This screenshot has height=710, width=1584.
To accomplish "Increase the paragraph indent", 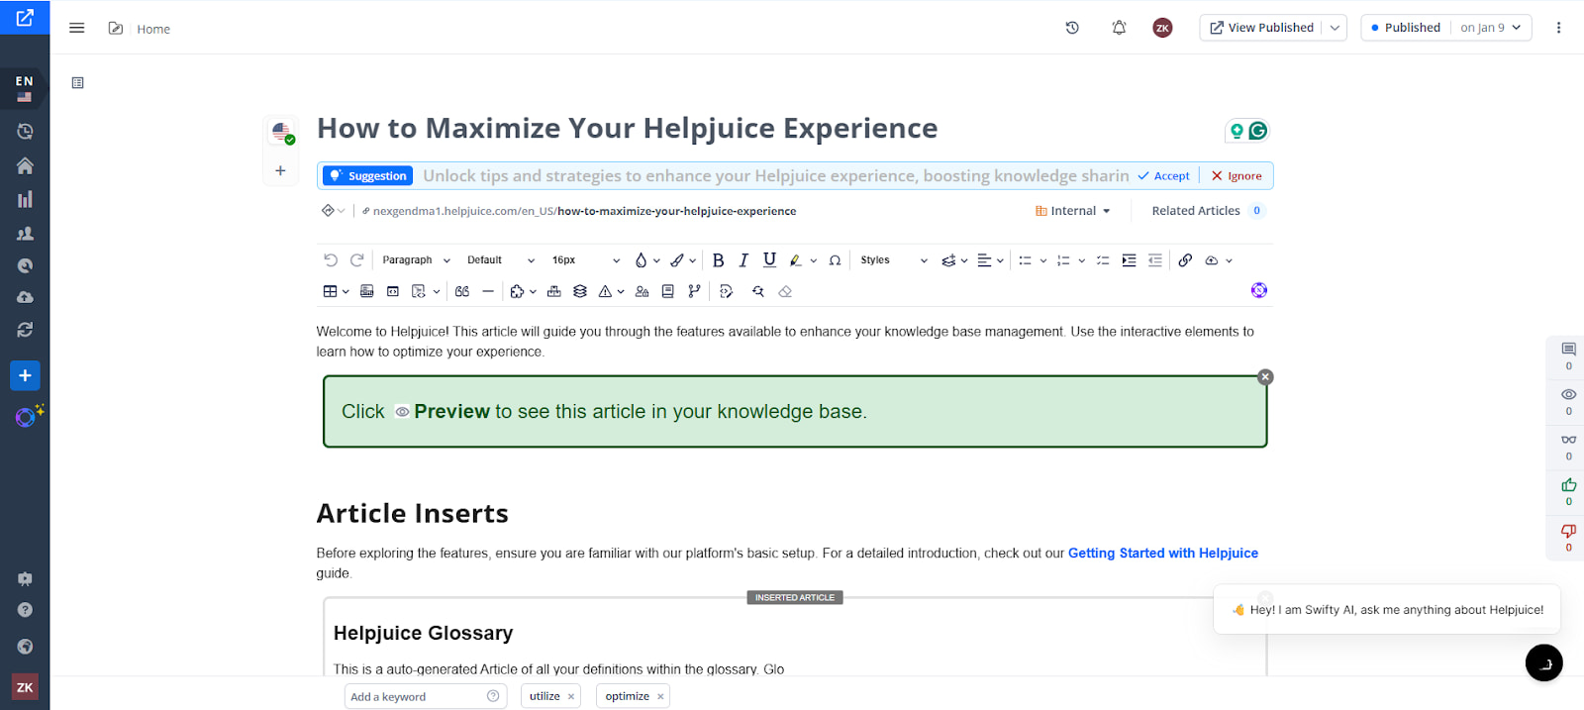I will click(x=1129, y=260).
